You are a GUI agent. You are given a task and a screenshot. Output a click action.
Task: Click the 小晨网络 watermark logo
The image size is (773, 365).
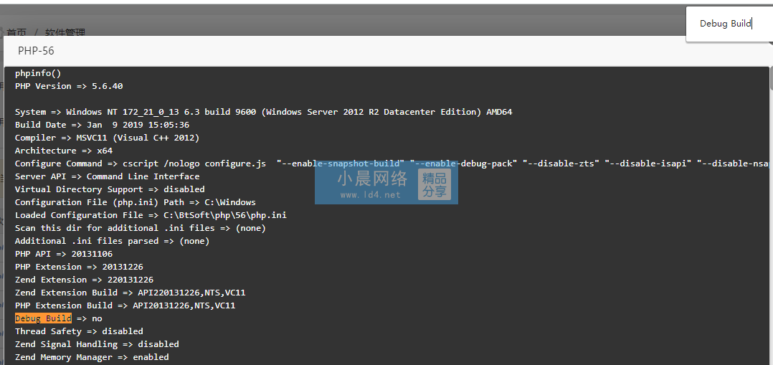point(371,179)
